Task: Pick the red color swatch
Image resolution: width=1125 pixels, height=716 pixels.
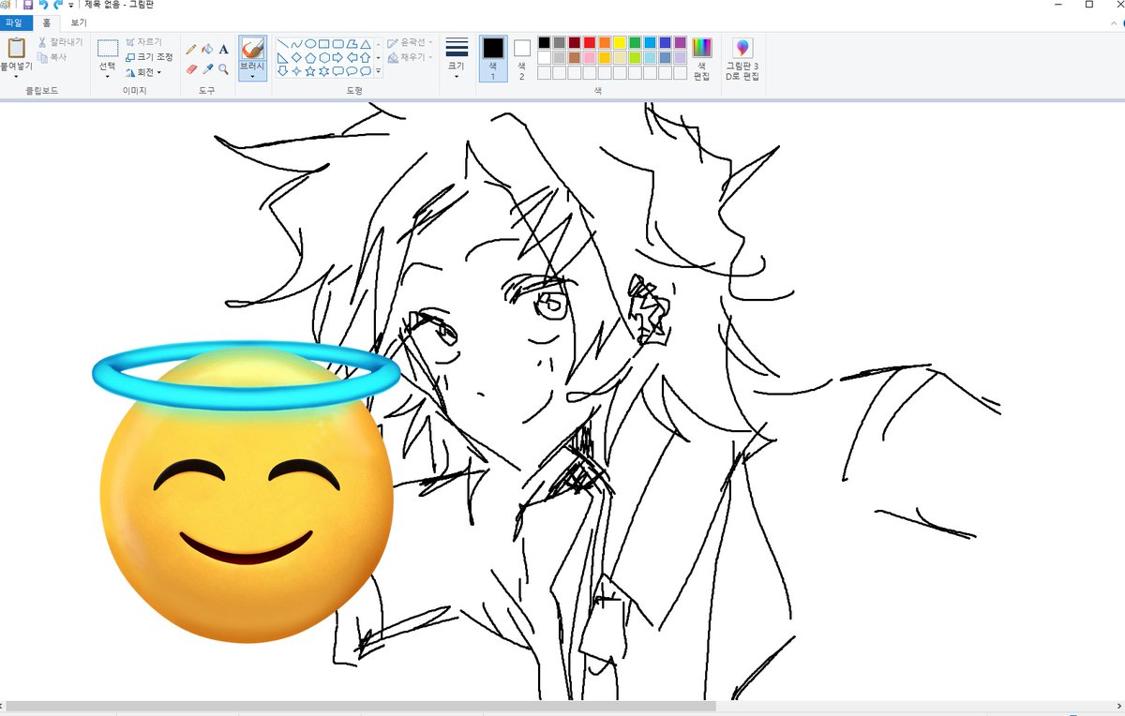Action: pyautogui.click(x=590, y=43)
